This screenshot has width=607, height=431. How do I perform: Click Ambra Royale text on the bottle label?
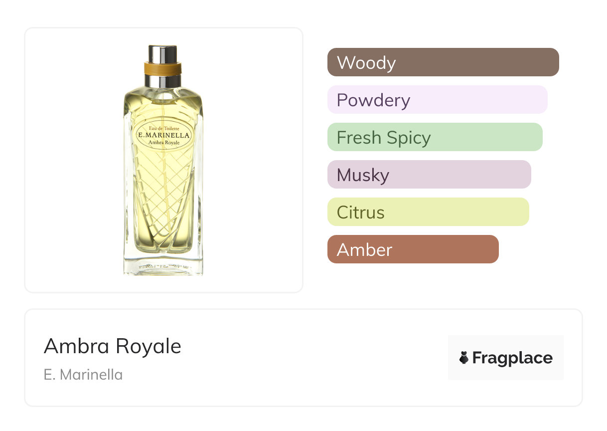coord(164,142)
